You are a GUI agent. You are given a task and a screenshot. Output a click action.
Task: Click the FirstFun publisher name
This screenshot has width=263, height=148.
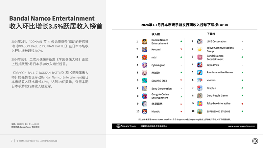(x=211, y=88)
